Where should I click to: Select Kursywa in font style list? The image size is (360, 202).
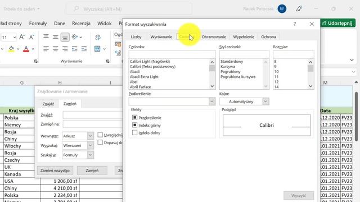pyautogui.click(x=227, y=66)
